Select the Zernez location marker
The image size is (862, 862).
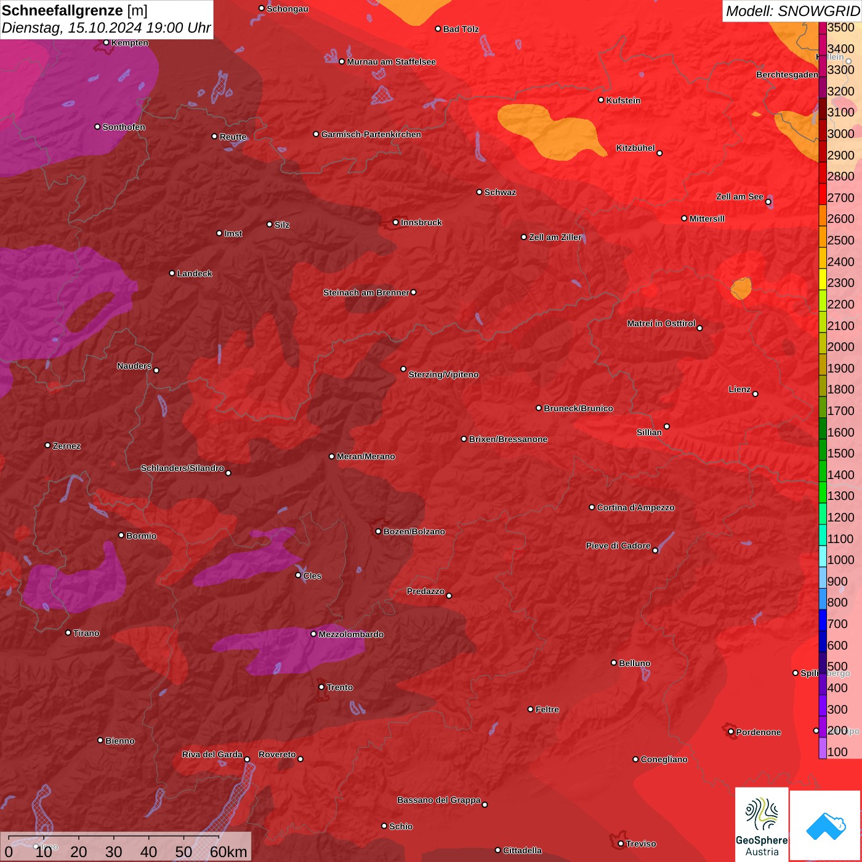click(47, 445)
